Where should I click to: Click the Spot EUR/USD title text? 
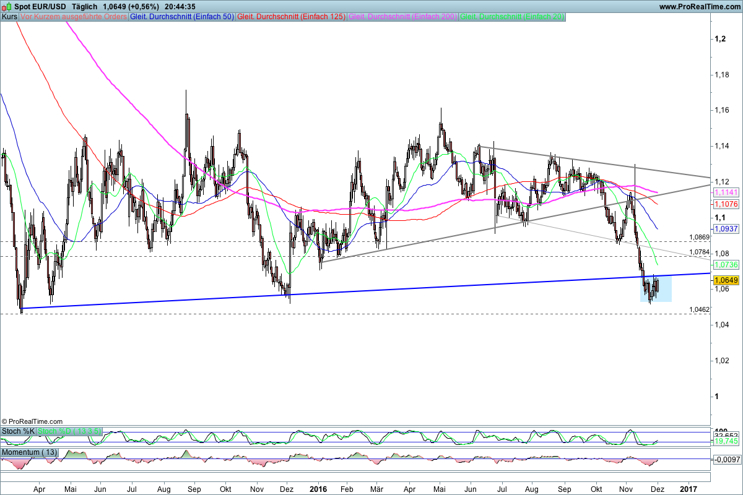click(x=40, y=6)
